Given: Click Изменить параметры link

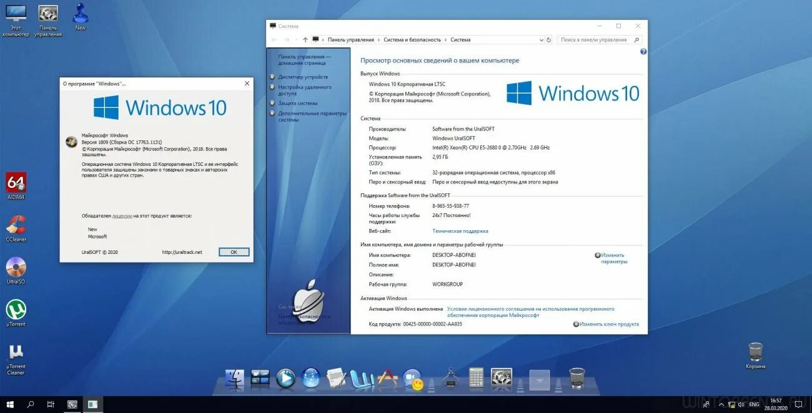Looking at the screenshot, I should [613, 258].
